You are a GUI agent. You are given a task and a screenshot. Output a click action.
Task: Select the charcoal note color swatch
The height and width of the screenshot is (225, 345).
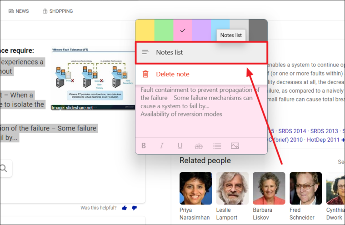click(258, 30)
